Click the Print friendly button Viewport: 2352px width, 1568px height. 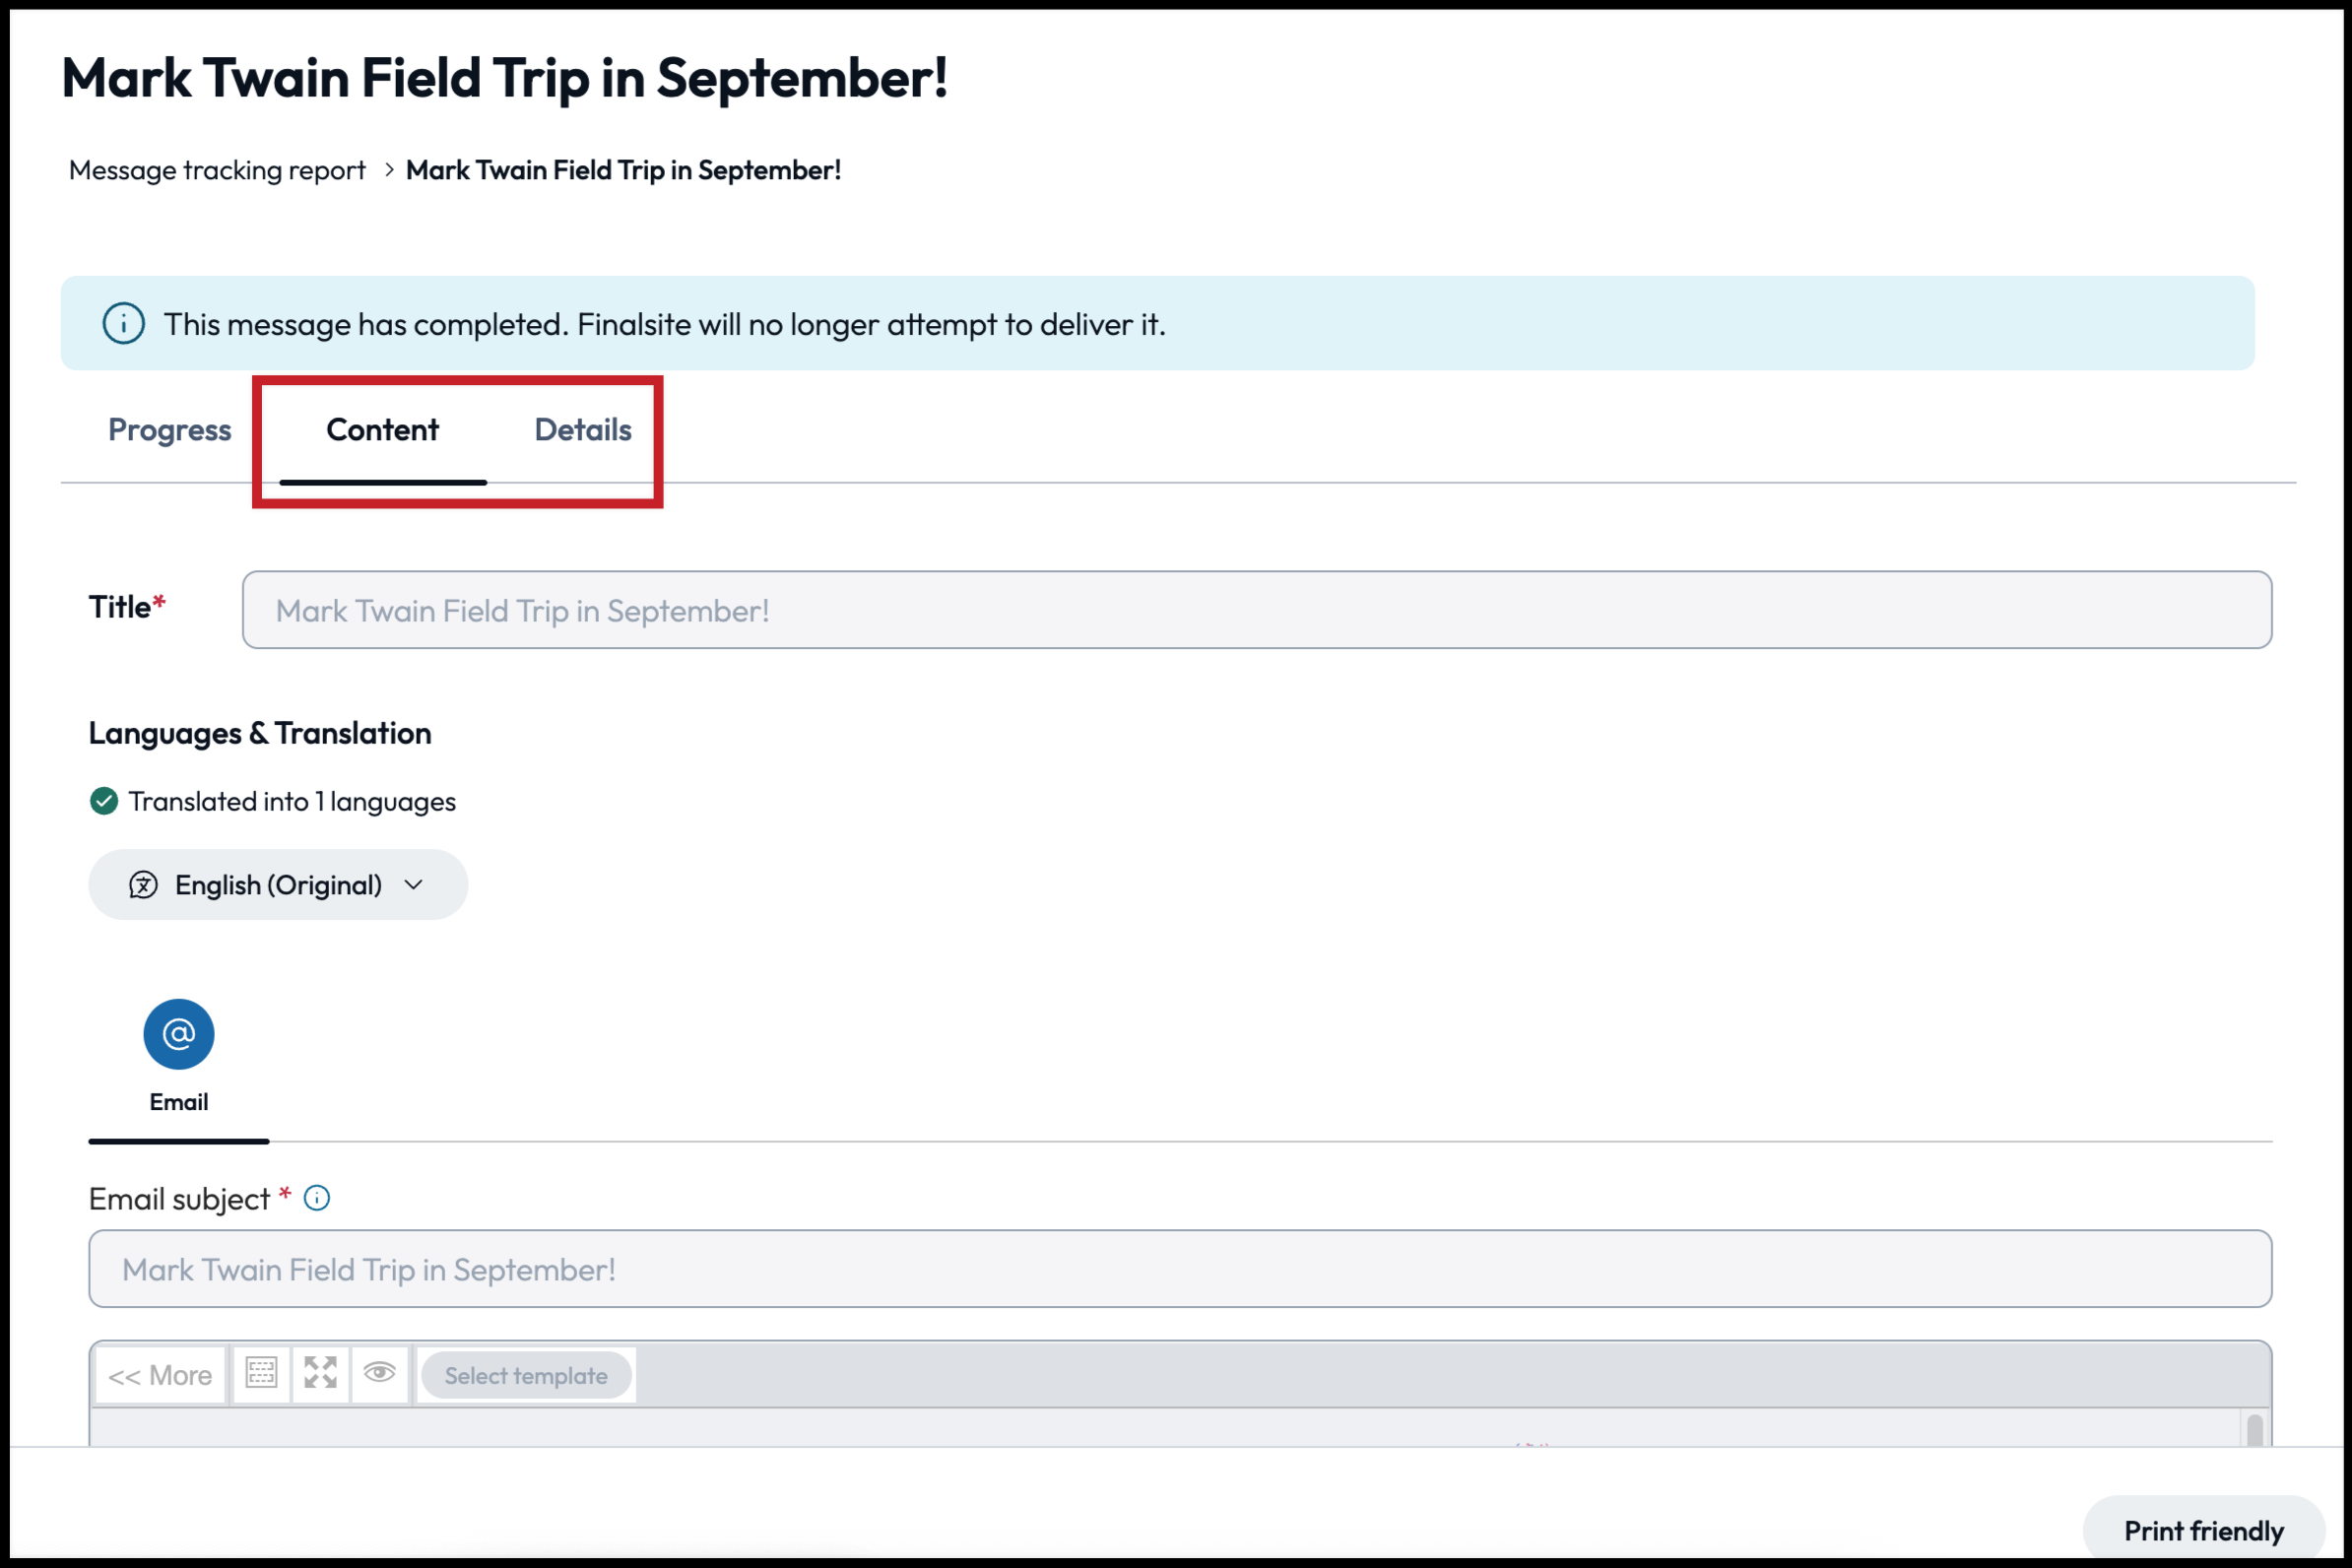coord(2203,1530)
